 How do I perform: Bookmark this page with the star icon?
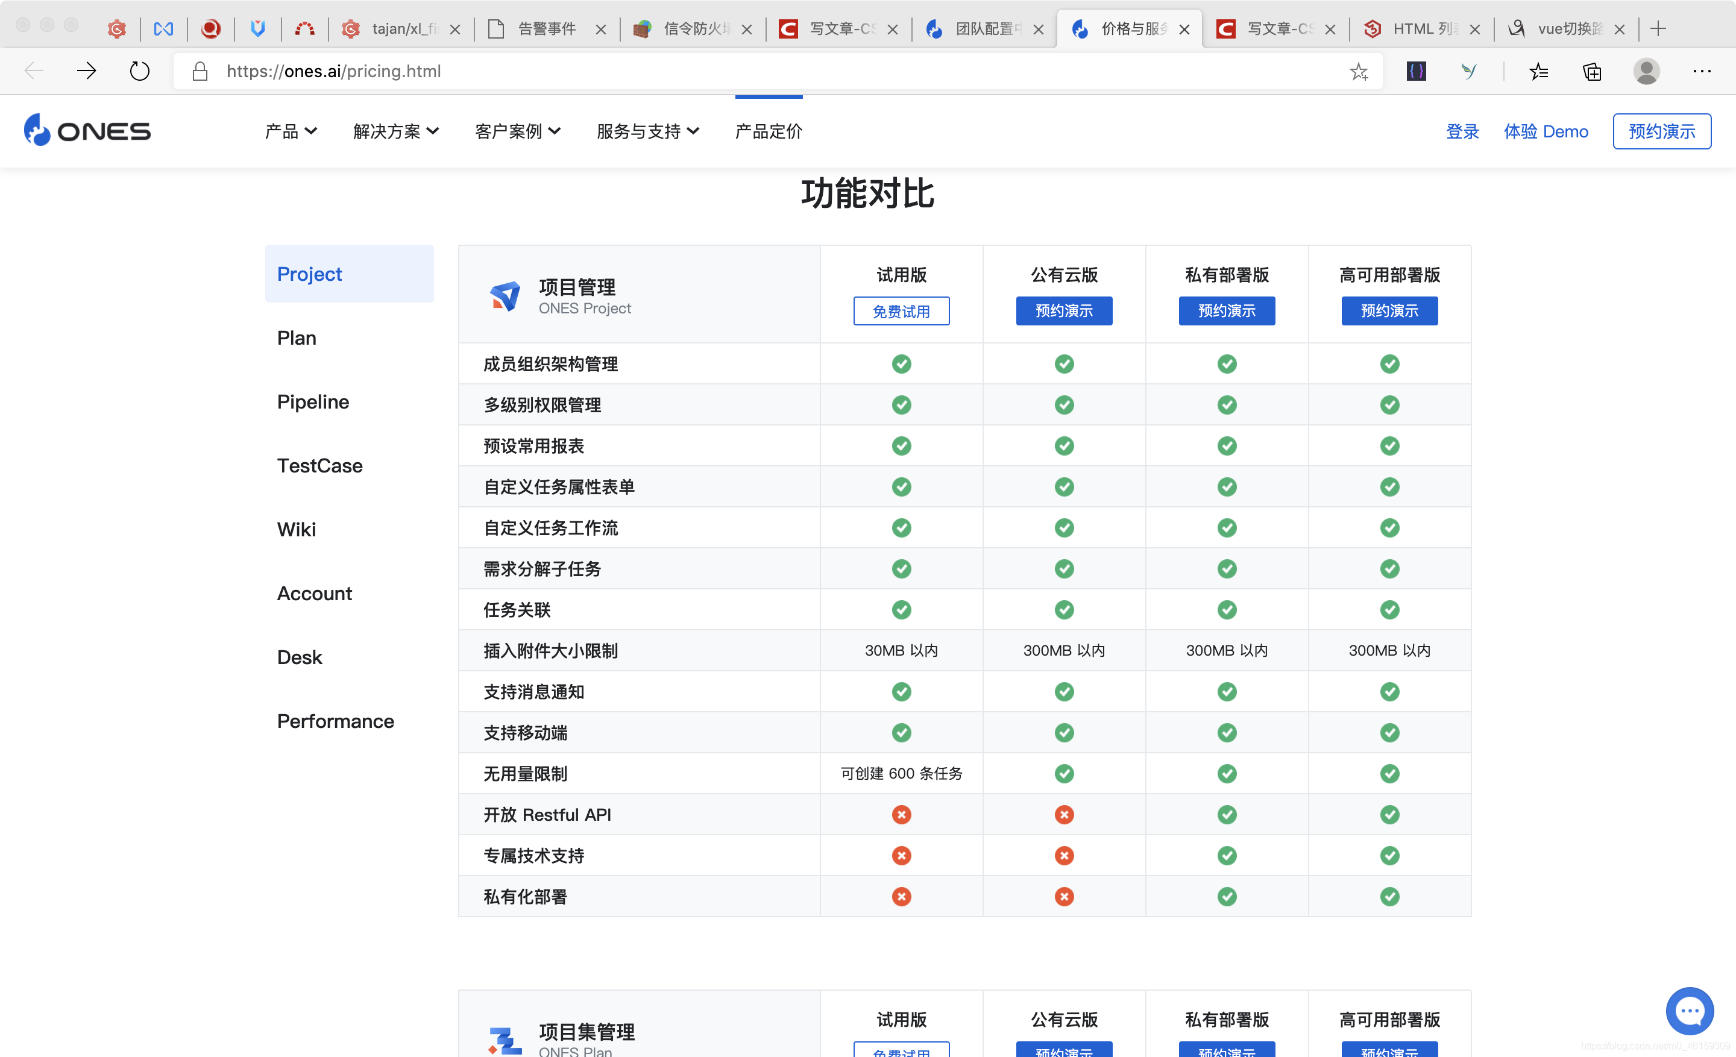(1359, 71)
